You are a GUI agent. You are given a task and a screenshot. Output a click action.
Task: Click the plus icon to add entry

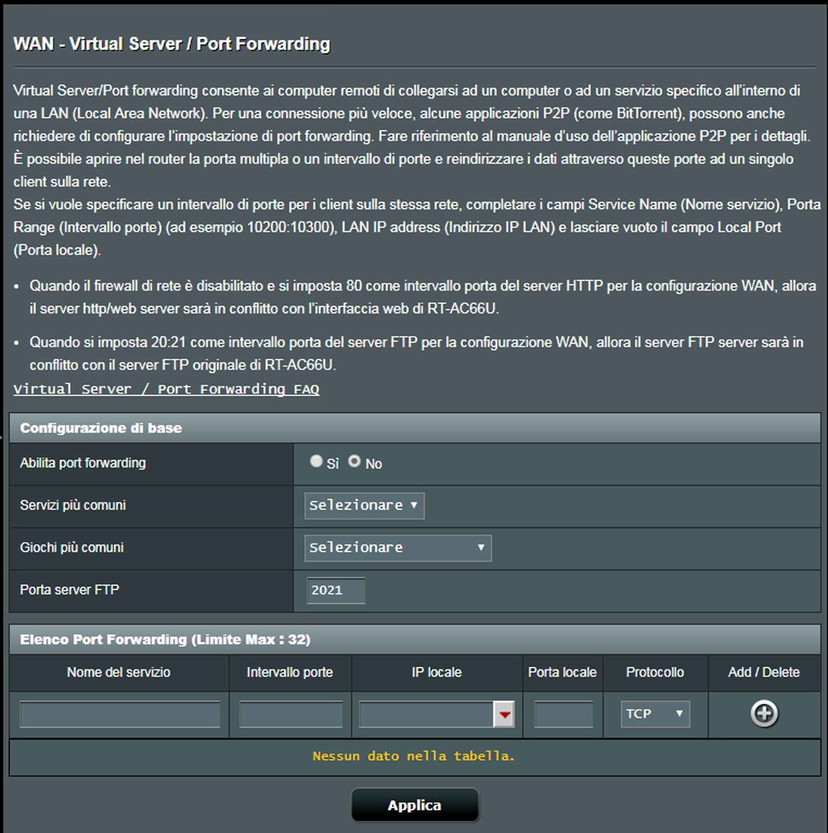pyautogui.click(x=764, y=714)
